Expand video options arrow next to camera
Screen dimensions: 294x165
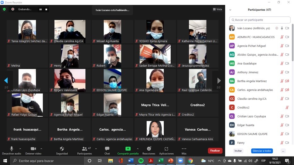tap(41, 149)
